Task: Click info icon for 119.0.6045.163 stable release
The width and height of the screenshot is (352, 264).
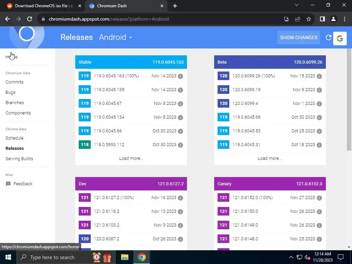Action: tap(180, 76)
